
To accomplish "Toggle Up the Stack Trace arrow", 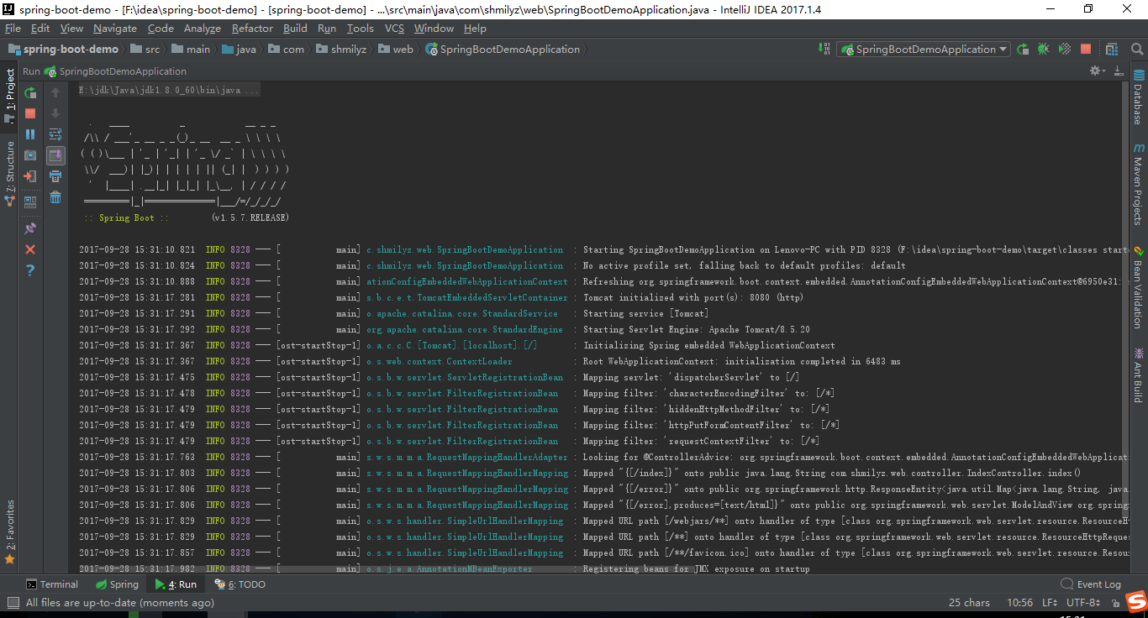I will (x=57, y=92).
